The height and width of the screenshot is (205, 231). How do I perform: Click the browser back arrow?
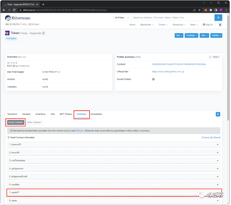4,10
